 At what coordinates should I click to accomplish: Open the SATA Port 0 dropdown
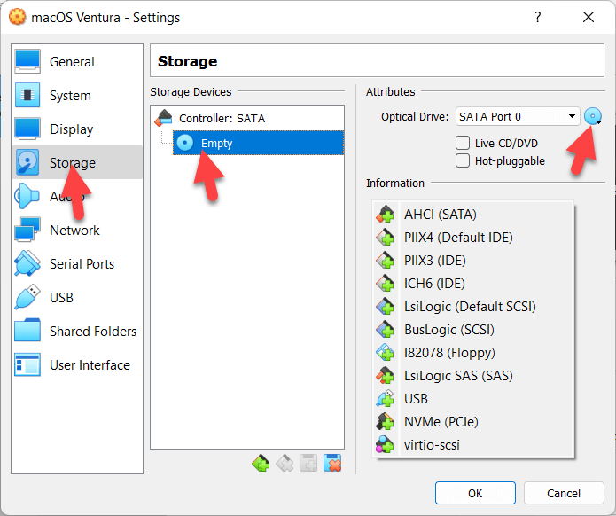[517, 116]
